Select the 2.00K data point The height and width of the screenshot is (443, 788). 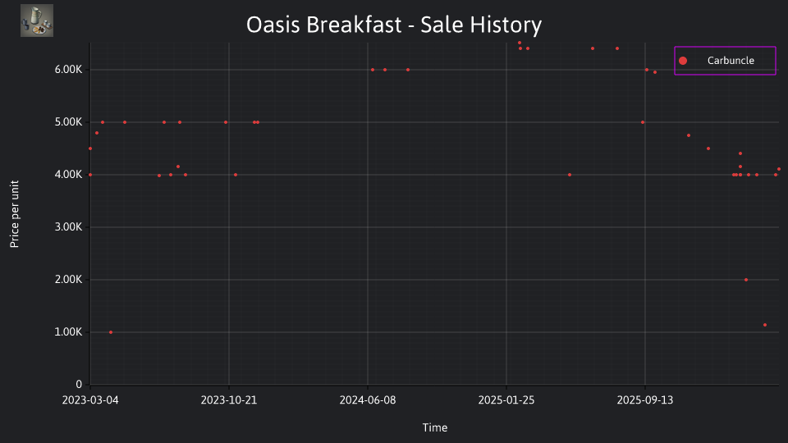pos(746,280)
